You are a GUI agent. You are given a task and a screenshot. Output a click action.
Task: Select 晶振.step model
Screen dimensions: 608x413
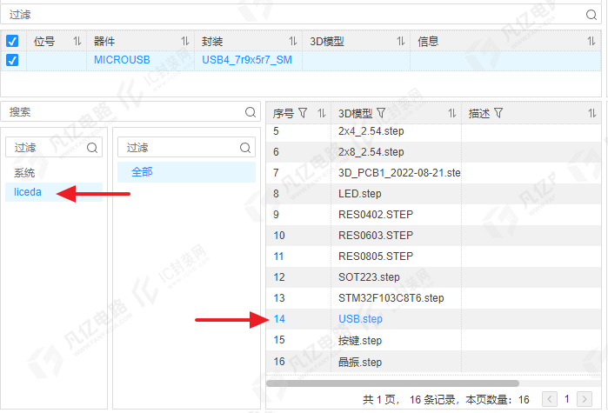point(360,363)
